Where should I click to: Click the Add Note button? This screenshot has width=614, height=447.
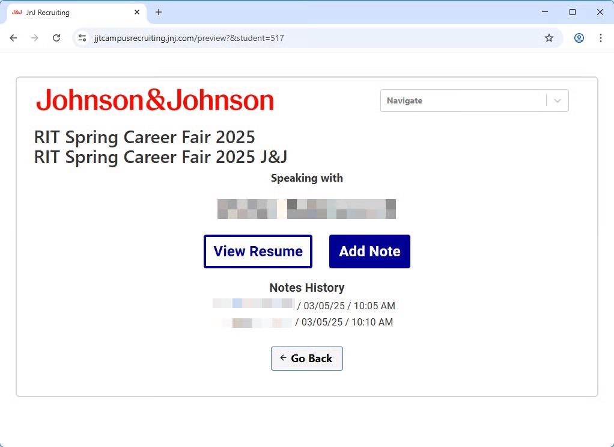click(369, 251)
